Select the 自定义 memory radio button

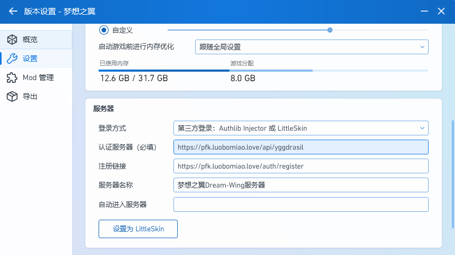[104, 30]
